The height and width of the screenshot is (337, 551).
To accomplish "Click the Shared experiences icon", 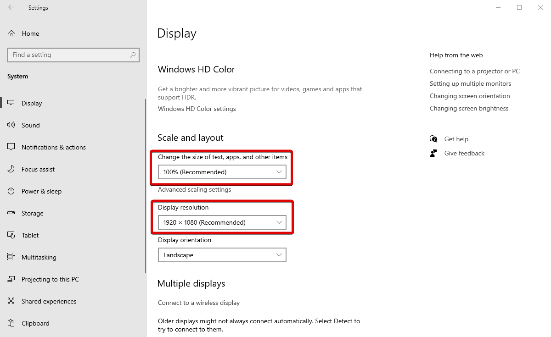I will tap(11, 301).
